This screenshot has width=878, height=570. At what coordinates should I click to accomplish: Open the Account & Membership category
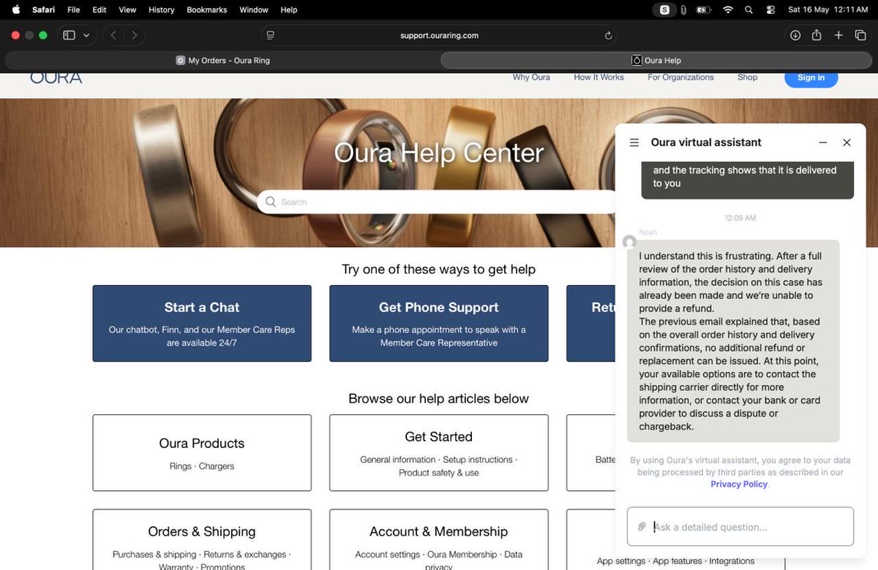point(439,539)
